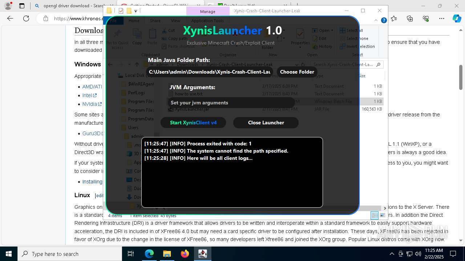Open Microsoft Edge from the taskbar
This screenshot has width=465, height=261.
(149, 254)
